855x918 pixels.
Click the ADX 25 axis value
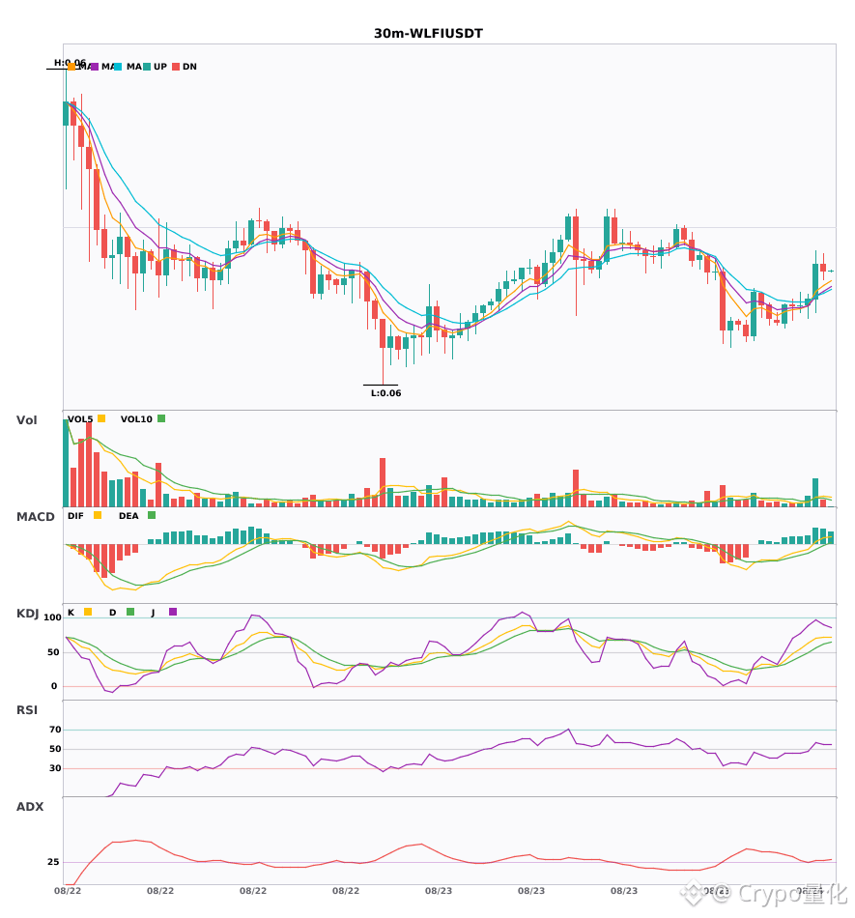coord(53,862)
